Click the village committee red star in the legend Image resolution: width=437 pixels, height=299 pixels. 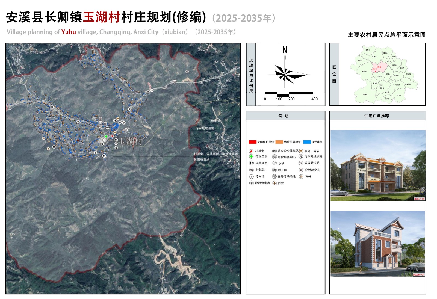click(x=251, y=151)
